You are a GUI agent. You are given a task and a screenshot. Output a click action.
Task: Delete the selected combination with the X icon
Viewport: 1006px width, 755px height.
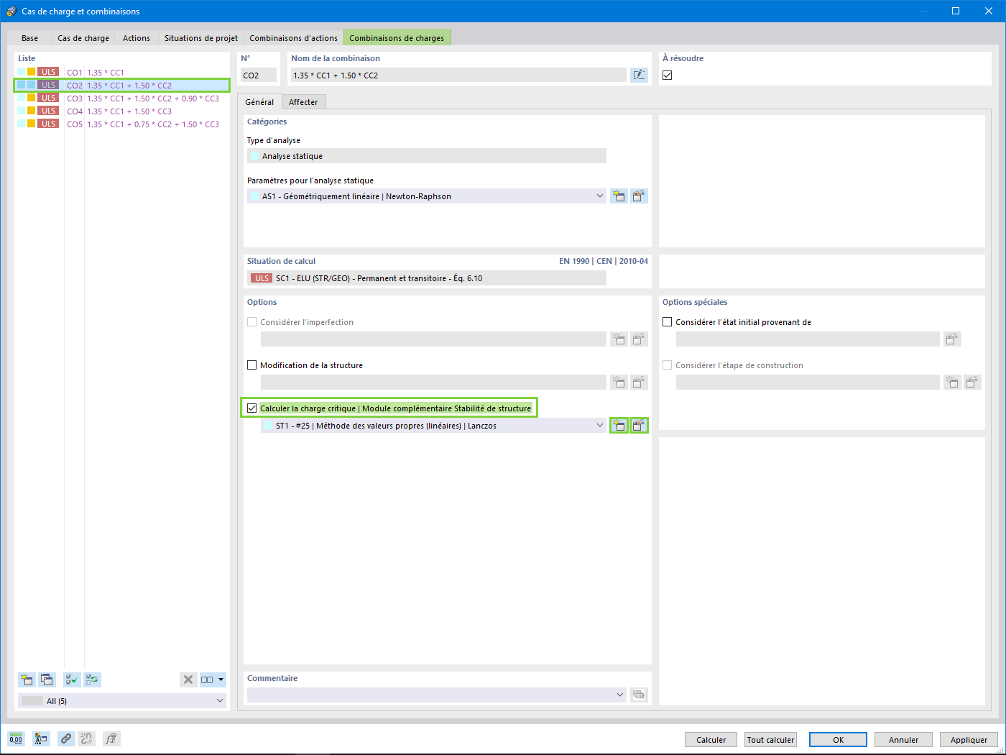[x=188, y=679]
